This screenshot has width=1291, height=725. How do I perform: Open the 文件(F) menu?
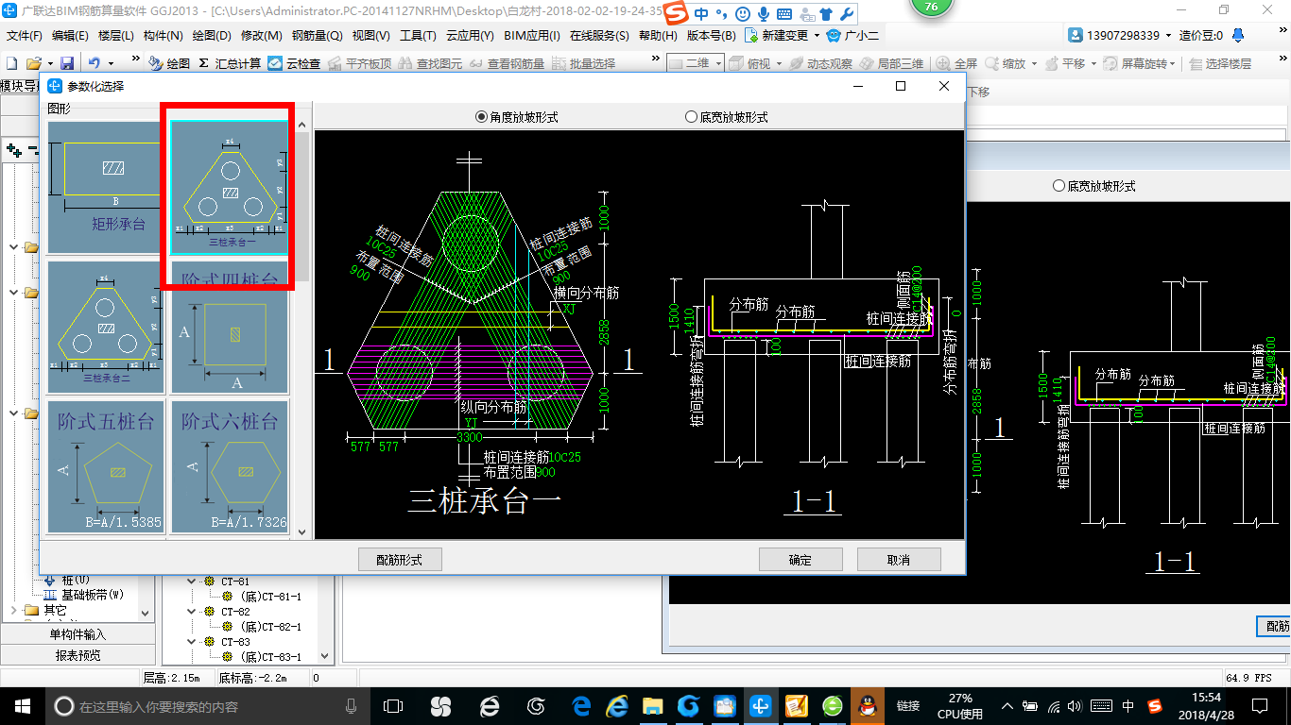pos(25,36)
